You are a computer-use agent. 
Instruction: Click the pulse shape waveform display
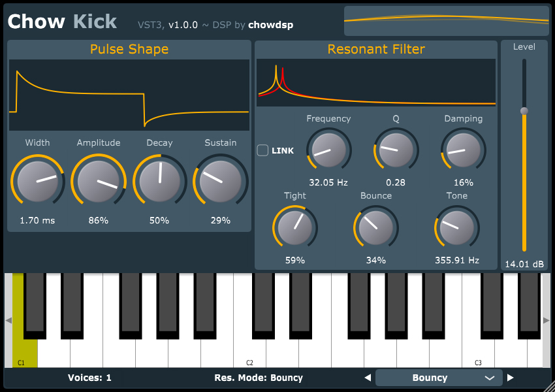[129, 95]
